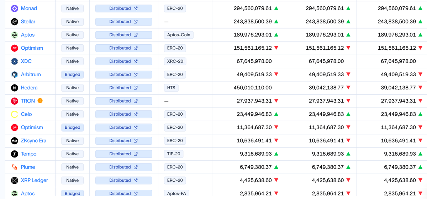Click the Optimism logo in the Bridged row
The width and height of the screenshot is (427, 199).
point(15,127)
